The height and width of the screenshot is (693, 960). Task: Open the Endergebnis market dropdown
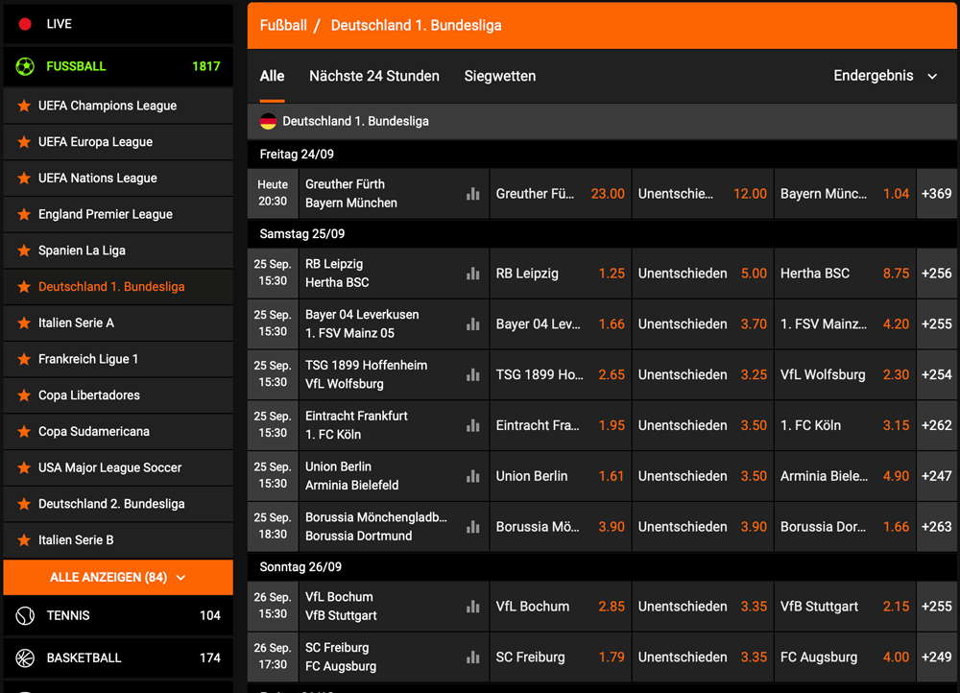click(x=885, y=76)
